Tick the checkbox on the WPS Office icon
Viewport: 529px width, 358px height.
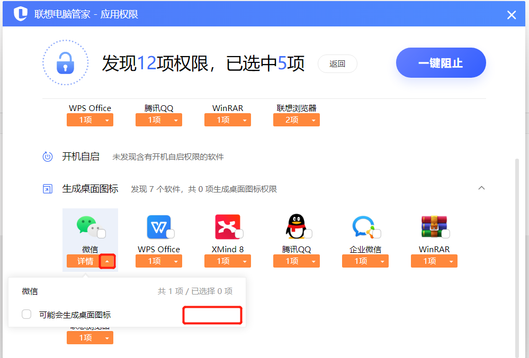[x=171, y=233]
